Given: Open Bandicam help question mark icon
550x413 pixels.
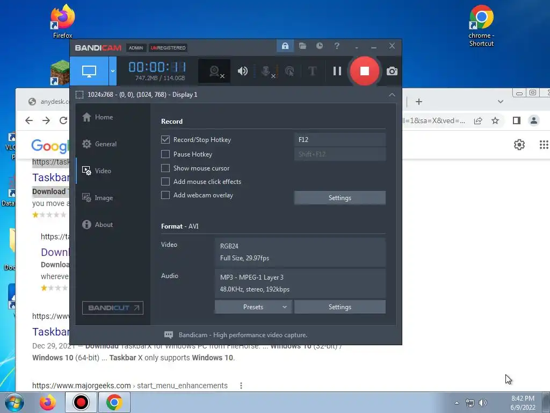Looking at the screenshot, I should [x=337, y=46].
